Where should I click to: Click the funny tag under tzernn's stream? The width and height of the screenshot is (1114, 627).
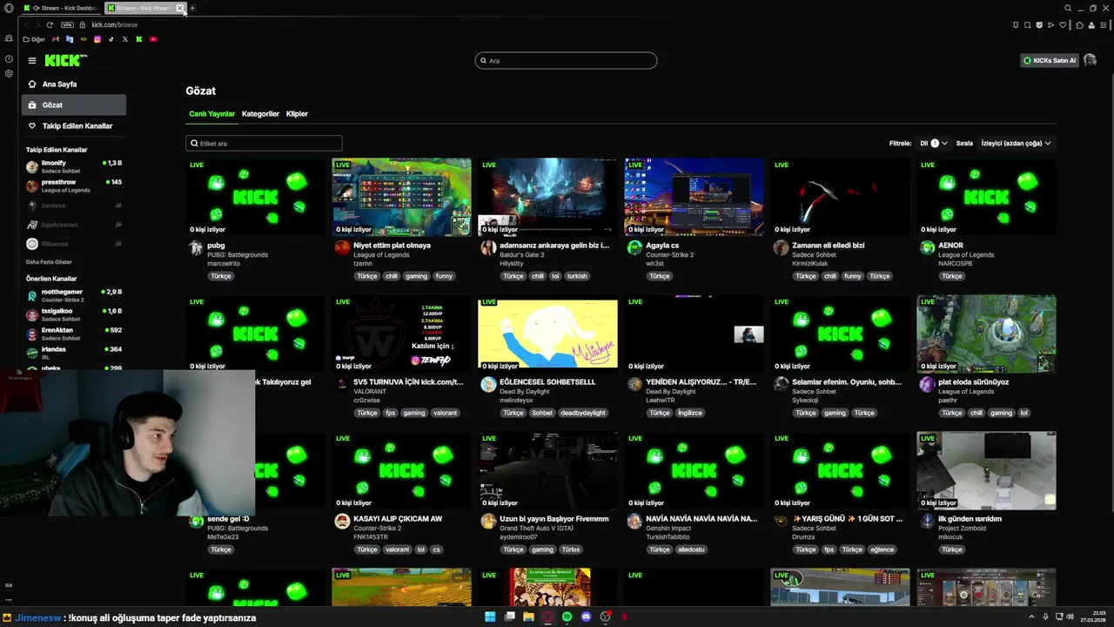pos(444,276)
